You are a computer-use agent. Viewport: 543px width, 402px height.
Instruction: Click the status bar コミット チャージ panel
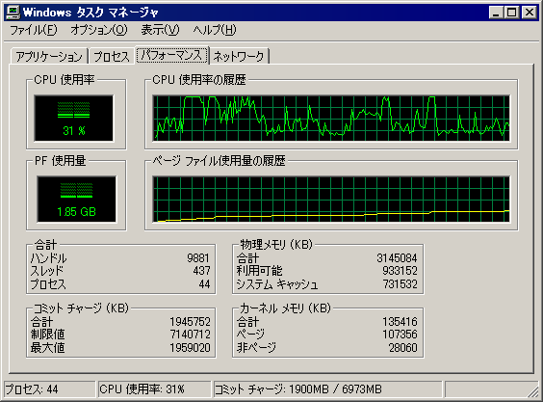[x=327, y=389]
